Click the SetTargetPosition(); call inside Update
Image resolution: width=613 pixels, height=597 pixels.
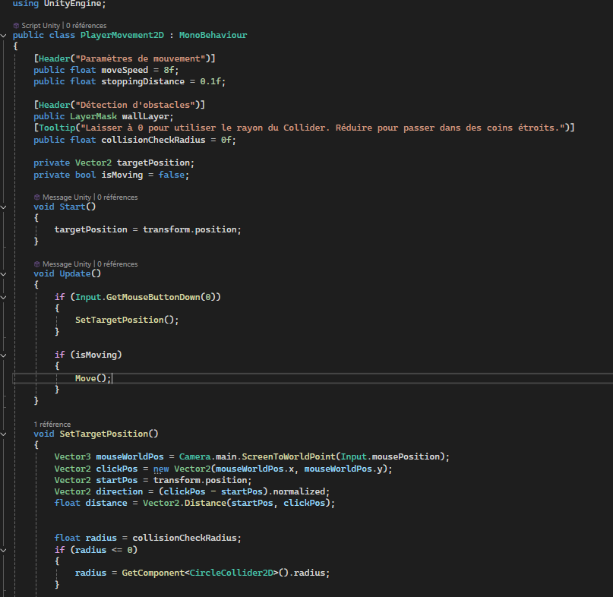(127, 321)
